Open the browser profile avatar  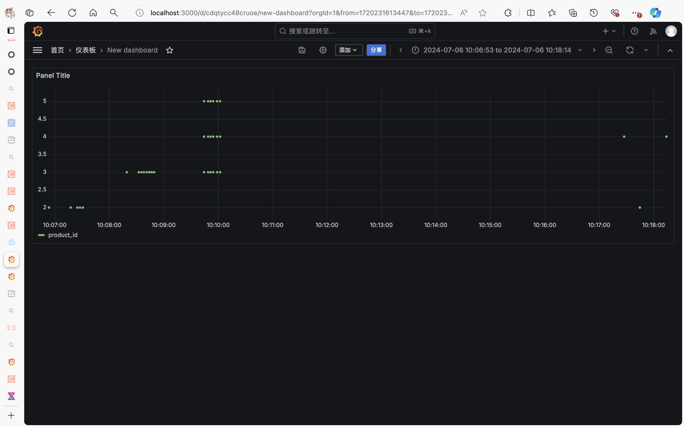click(10, 13)
